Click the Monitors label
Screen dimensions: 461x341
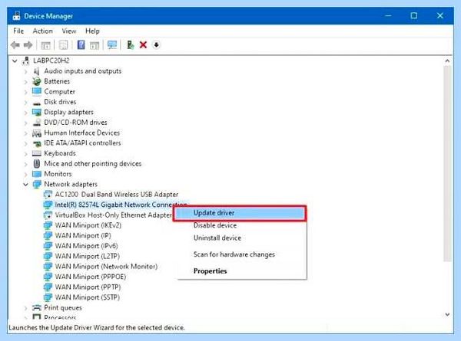[58, 174]
